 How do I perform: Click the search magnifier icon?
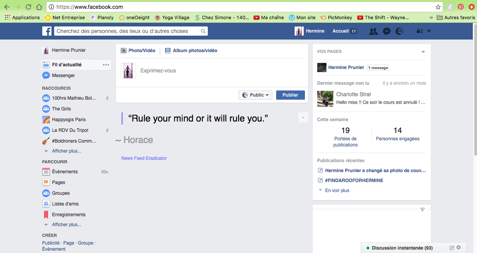[x=203, y=31]
